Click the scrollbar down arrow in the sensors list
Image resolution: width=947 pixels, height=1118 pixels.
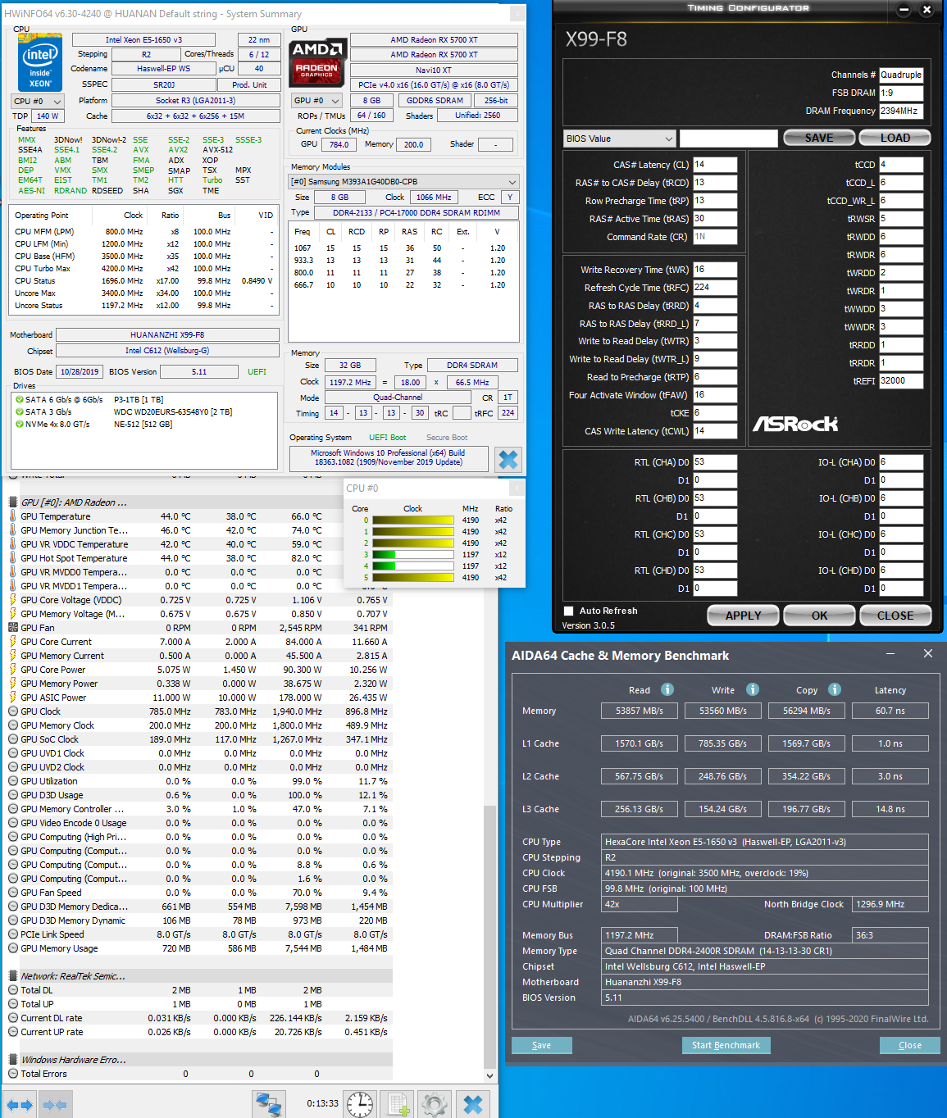pyautogui.click(x=490, y=1075)
